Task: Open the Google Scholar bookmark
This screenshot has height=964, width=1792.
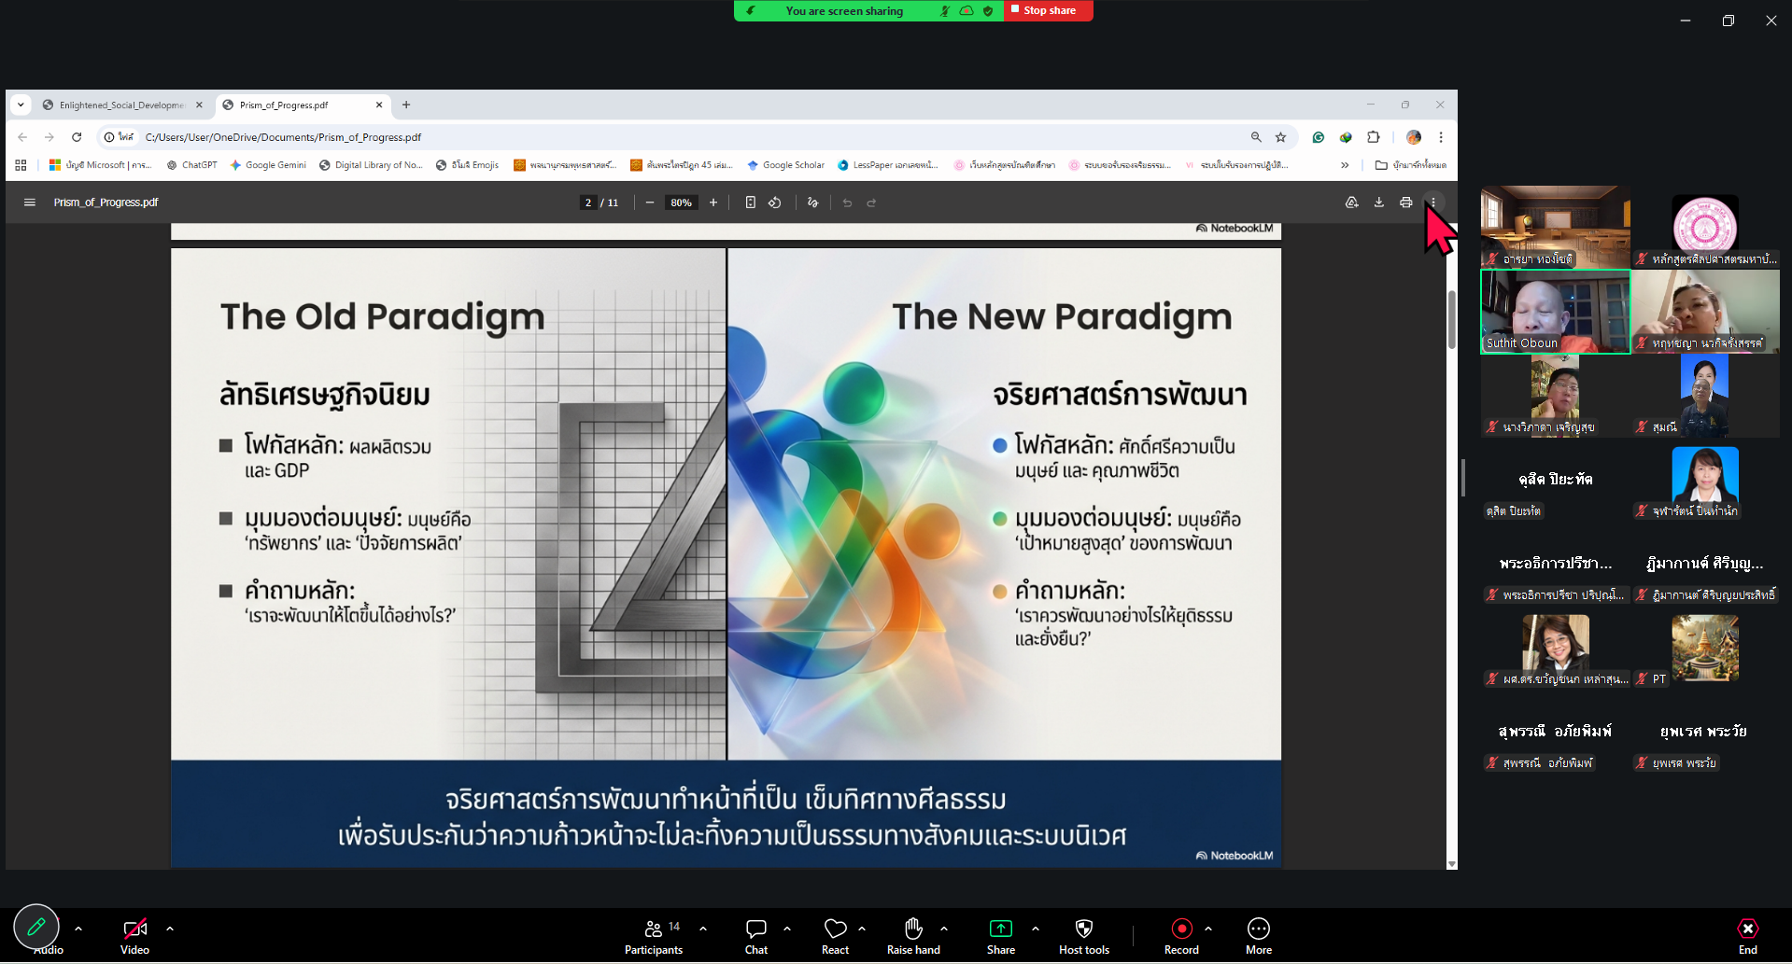Action: 785,165
